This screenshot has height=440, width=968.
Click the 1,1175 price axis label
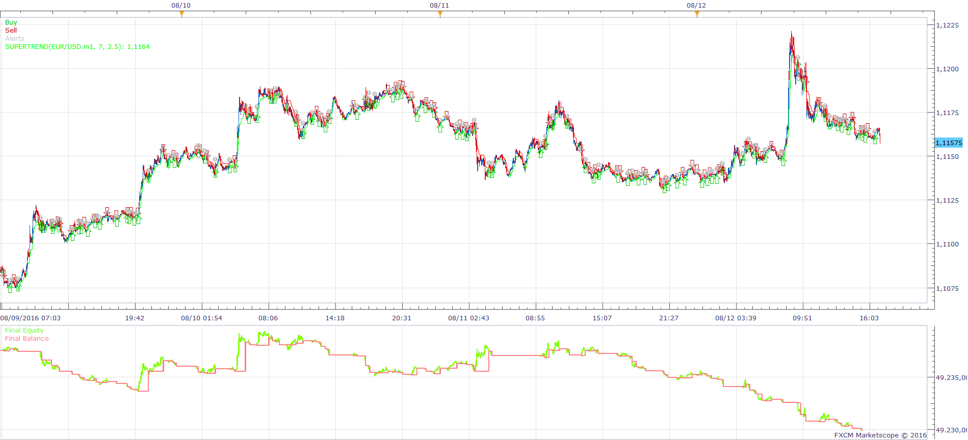click(x=948, y=113)
